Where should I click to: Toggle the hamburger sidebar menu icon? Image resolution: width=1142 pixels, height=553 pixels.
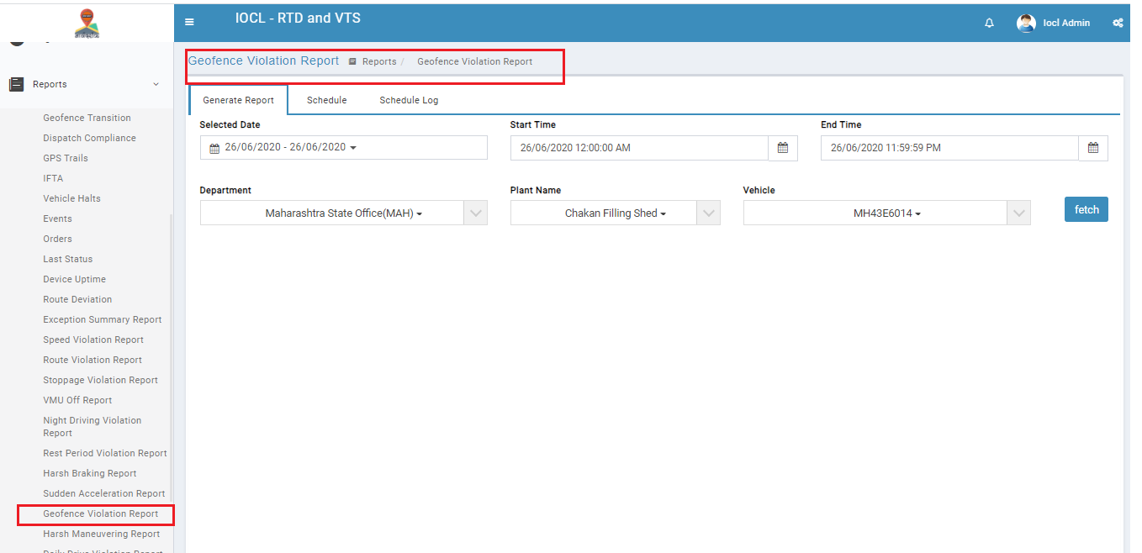[x=189, y=23]
